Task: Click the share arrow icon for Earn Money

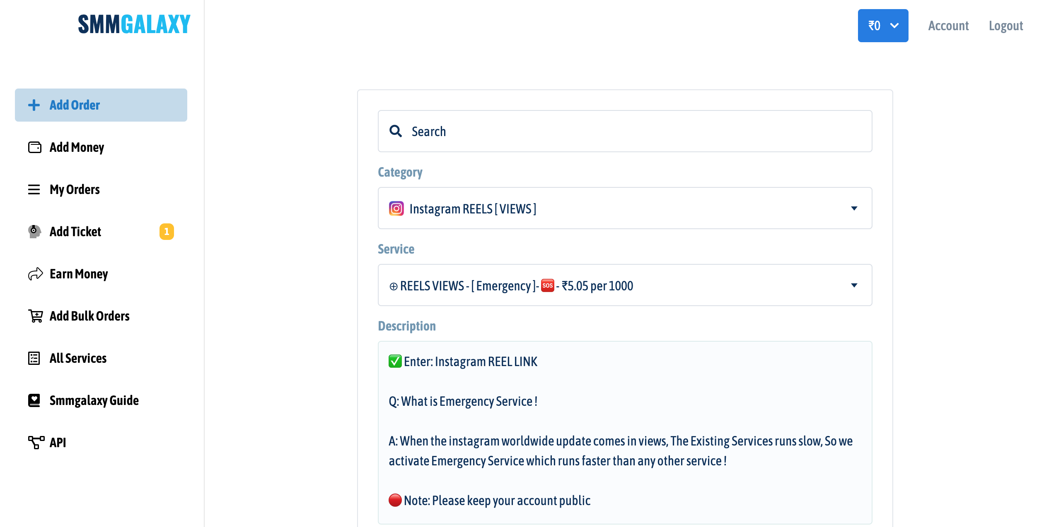Action: pos(35,274)
